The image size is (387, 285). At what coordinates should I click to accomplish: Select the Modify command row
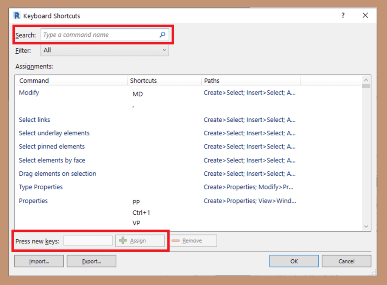point(29,93)
